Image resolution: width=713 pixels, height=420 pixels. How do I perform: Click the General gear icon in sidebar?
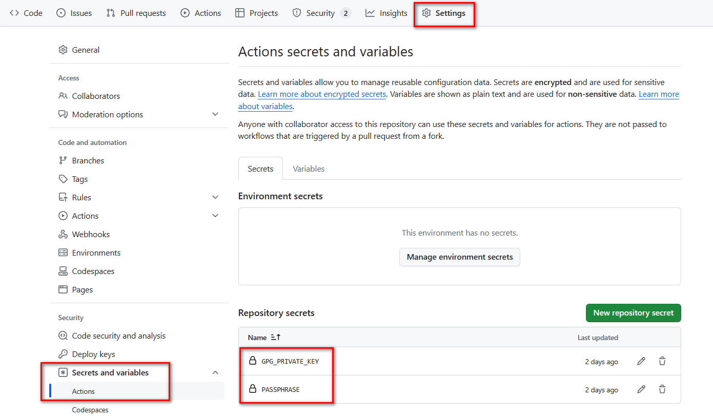coord(63,50)
